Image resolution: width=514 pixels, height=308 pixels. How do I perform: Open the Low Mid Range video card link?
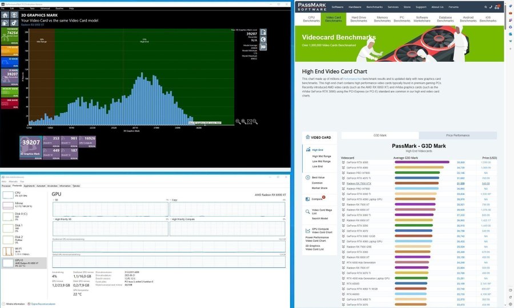click(322, 161)
